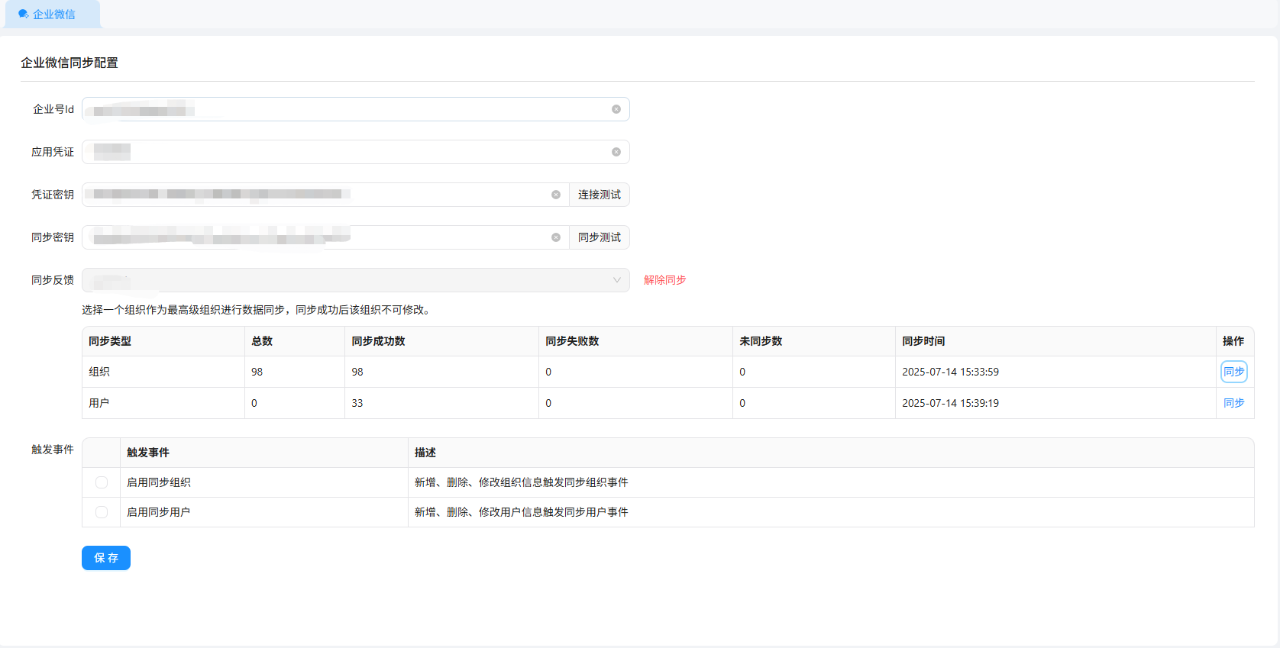This screenshot has height=648, width=1280.
Task: Click the 启用同步组织 event name
Action: point(159,482)
